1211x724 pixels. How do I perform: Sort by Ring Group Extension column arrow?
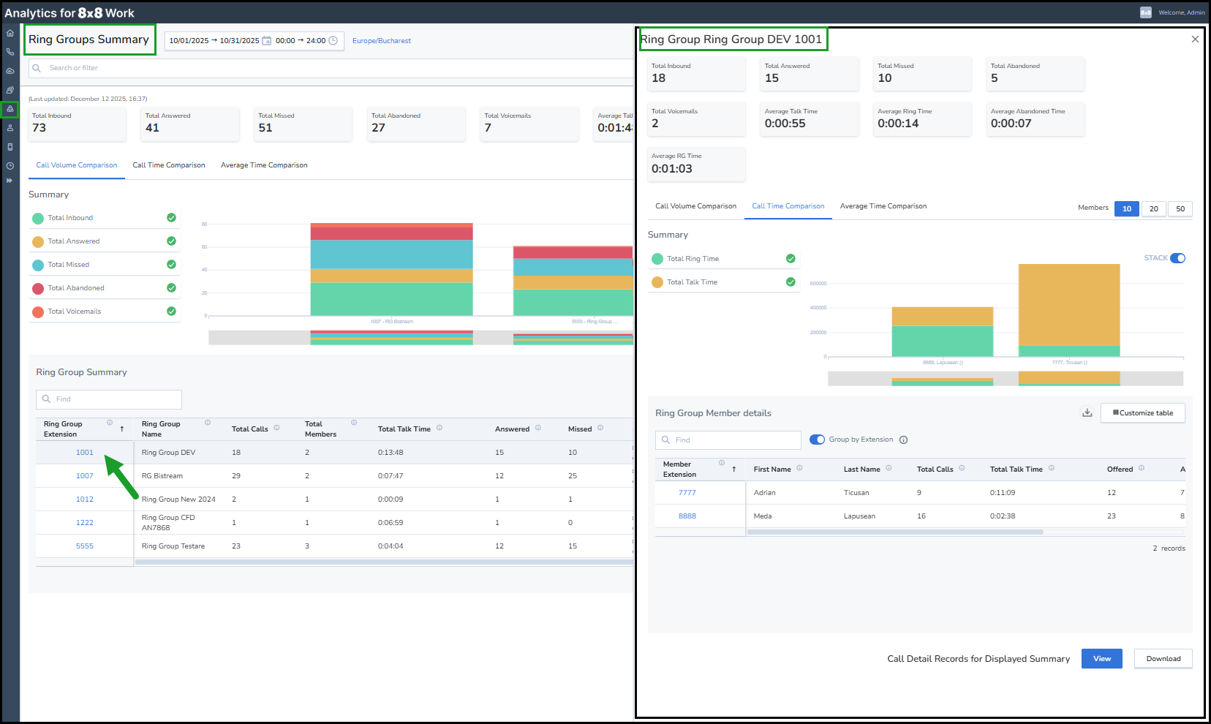tap(121, 429)
